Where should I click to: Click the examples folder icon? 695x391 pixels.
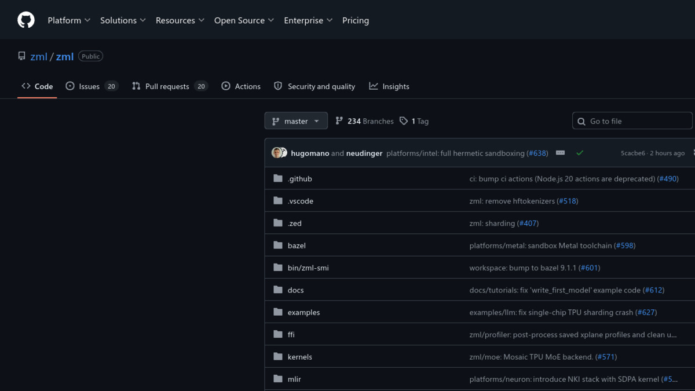tap(278, 312)
